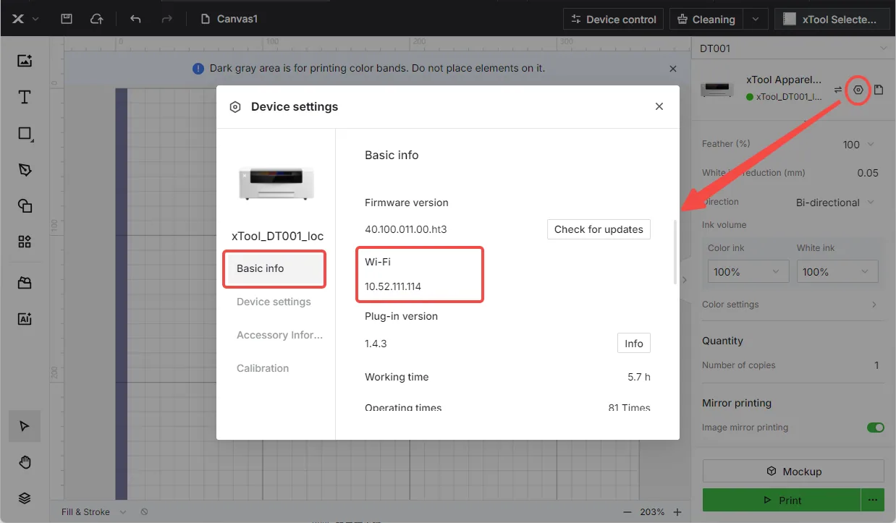896x523 pixels.
Task: Click the xTool Selected material button
Action: (831, 20)
